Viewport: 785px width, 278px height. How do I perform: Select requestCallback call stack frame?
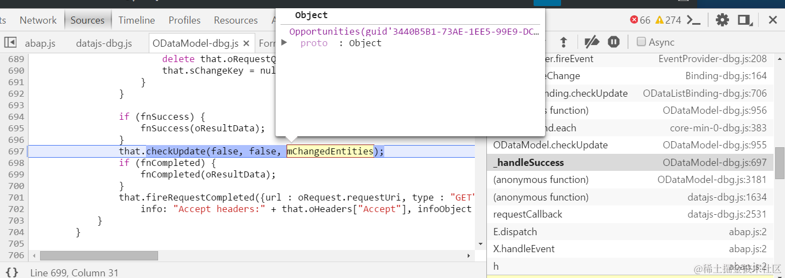pos(630,214)
